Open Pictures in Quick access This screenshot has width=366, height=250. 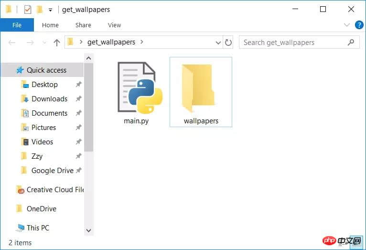coord(43,128)
